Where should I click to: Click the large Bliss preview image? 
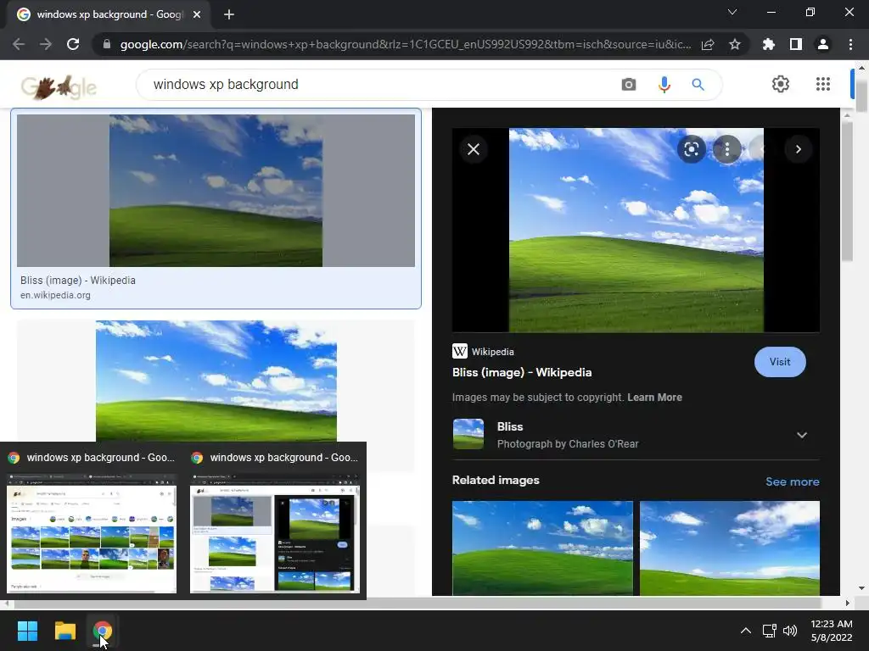(x=636, y=230)
